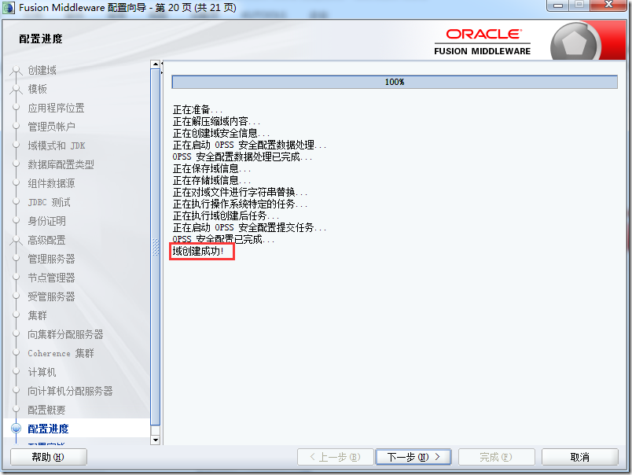Select the 集群 step

click(x=38, y=315)
